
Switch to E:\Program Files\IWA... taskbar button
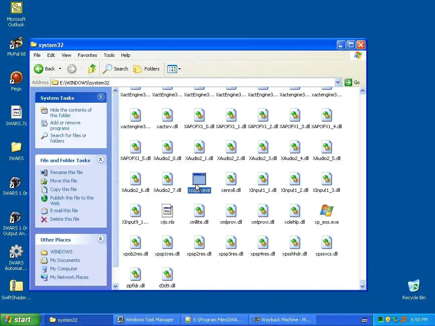(215, 320)
